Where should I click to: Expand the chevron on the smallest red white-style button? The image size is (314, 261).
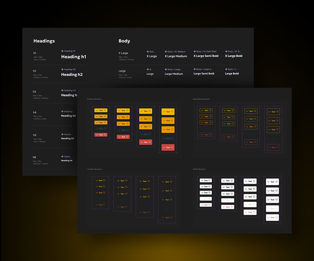click(x=202, y=205)
